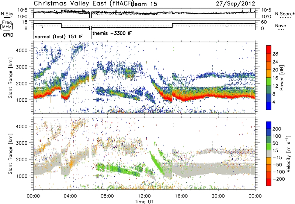Click the '04:00' time tick label
Viewport: 295px width, 204px height.
(70, 196)
